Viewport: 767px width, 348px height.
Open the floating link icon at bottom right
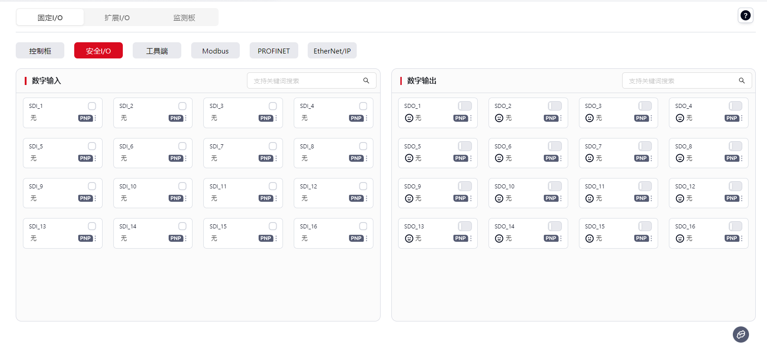click(740, 335)
